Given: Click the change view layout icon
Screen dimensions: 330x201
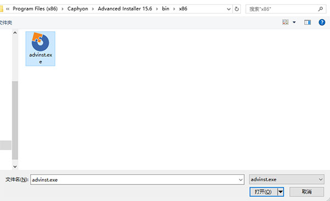Looking at the screenshot, I should pyautogui.click(x=285, y=22).
